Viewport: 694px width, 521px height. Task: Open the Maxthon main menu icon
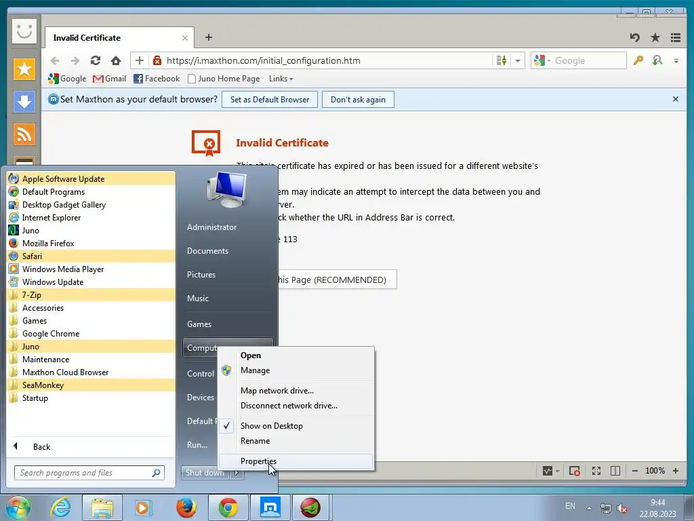pos(676,38)
